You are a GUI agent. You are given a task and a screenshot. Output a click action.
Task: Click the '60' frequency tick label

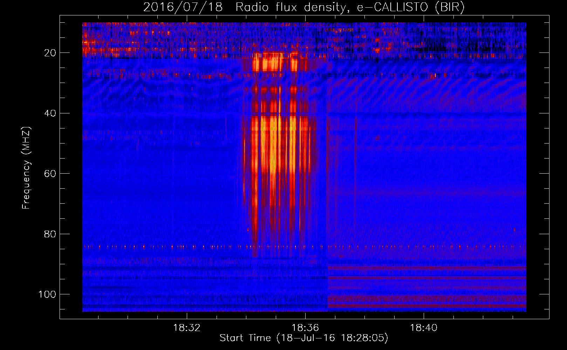[x=50, y=174]
